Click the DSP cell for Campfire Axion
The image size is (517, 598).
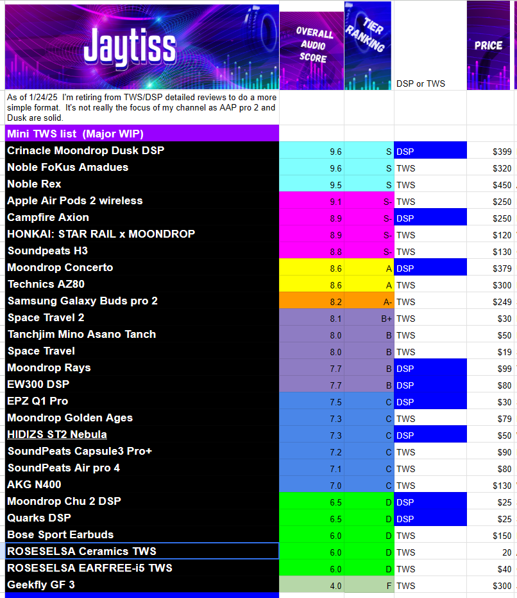[x=430, y=217]
